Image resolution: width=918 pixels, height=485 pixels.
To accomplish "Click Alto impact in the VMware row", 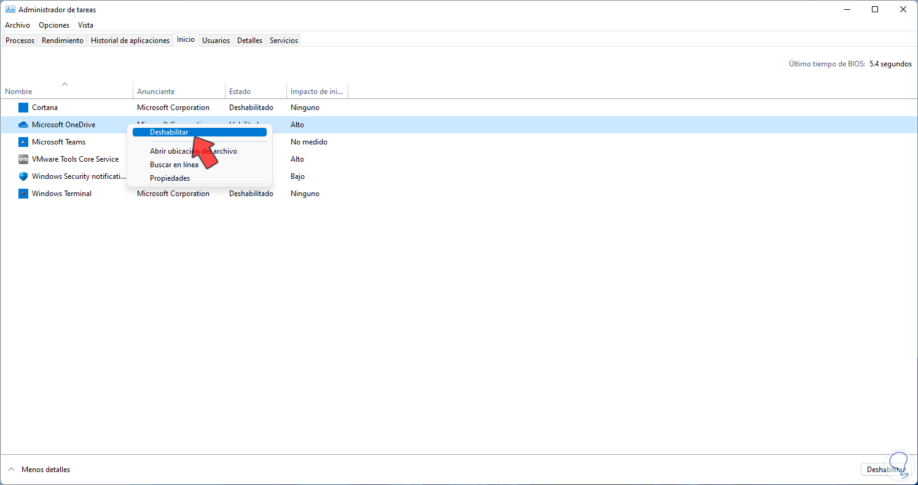I will pyautogui.click(x=297, y=159).
